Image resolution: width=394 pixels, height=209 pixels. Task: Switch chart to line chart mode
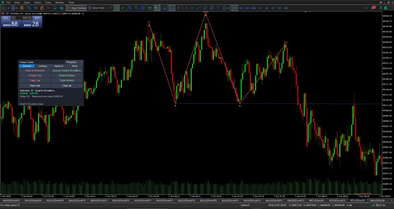click(123, 8)
